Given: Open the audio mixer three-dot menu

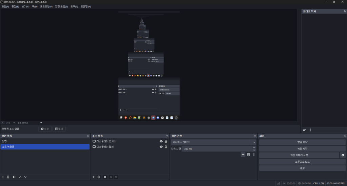Looking at the screenshot, I should [x=310, y=130].
